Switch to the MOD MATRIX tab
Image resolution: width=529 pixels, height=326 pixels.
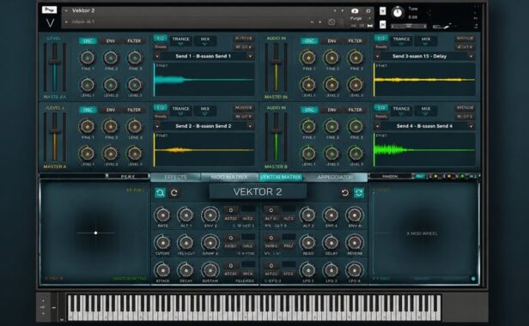tap(229, 177)
